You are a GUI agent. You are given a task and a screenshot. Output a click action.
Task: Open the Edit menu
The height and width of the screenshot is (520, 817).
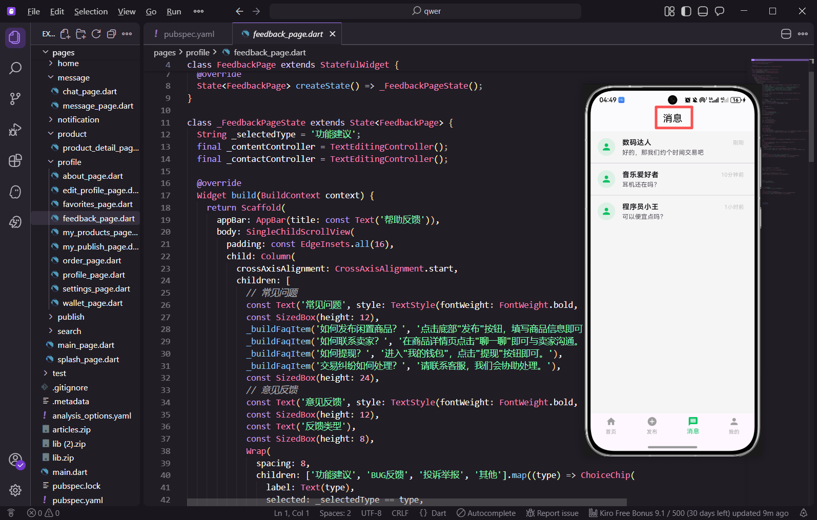pyautogui.click(x=57, y=11)
